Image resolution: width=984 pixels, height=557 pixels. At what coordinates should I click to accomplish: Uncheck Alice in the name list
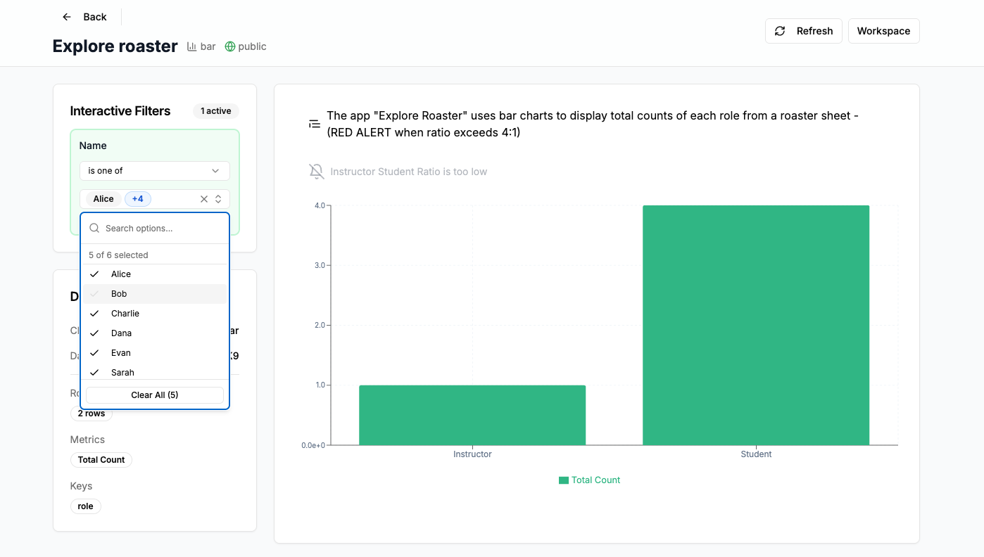pyautogui.click(x=155, y=274)
